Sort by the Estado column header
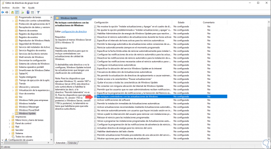The width and height of the screenshot is (271, 149). pos(181,23)
